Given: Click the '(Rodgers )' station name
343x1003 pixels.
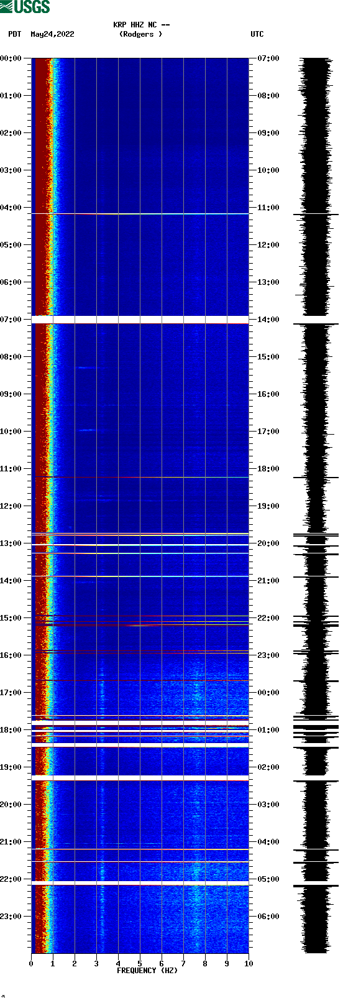Looking at the screenshot, I should 141,34.
